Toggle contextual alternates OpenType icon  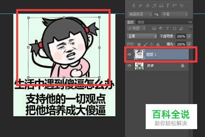(x=140, y=6)
